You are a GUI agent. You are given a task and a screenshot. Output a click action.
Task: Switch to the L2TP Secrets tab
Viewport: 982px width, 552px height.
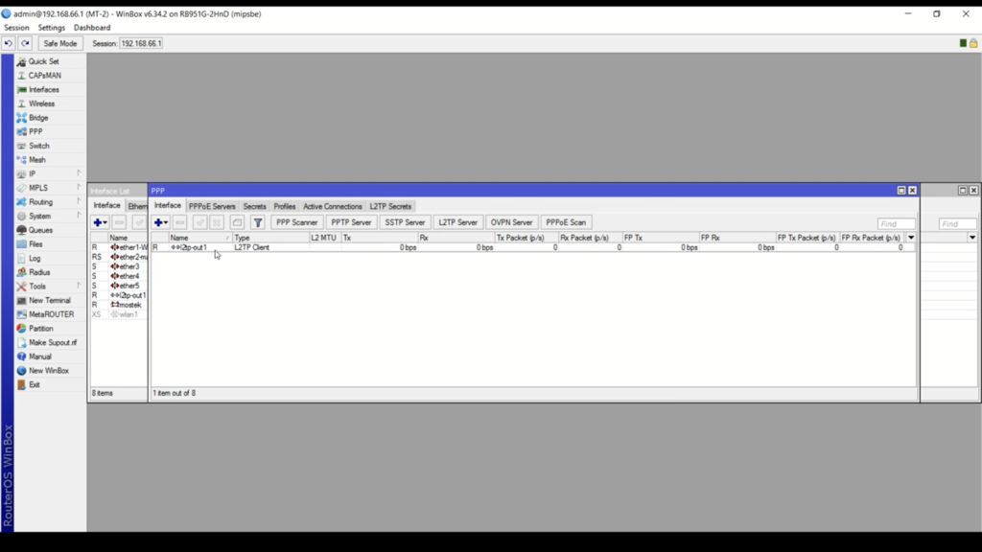tap(390, 206)
